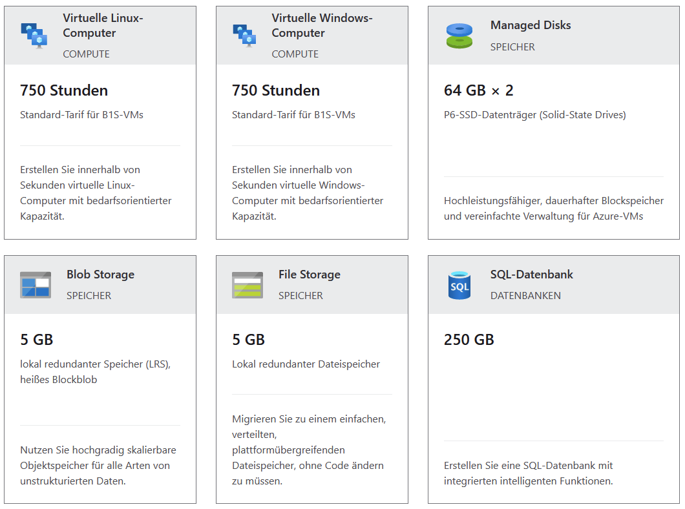The image size is (685, 509).
Task: Click the DATENBANKEN category label
Action: point(525,296)
